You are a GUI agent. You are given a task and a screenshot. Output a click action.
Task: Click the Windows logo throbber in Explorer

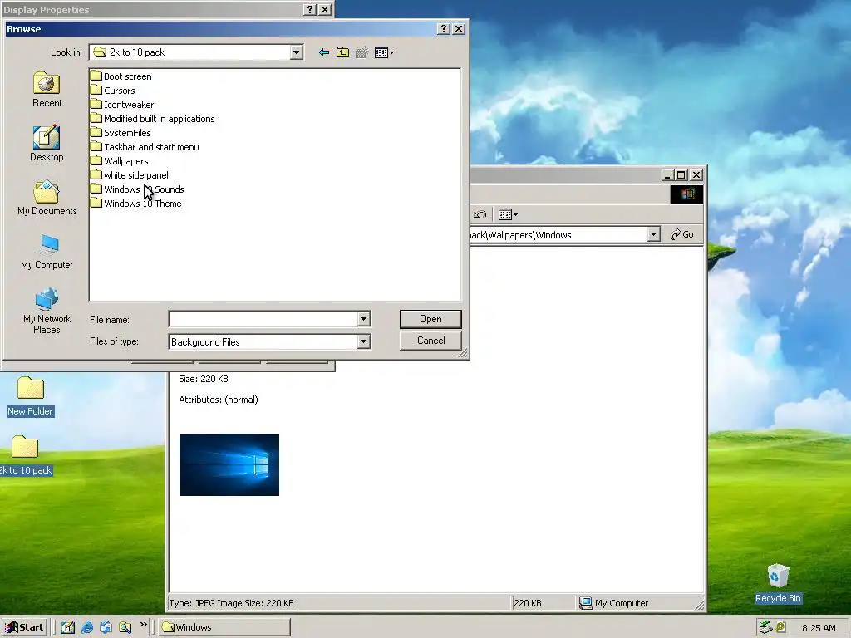pyautogui.click(x=687, y=194)
